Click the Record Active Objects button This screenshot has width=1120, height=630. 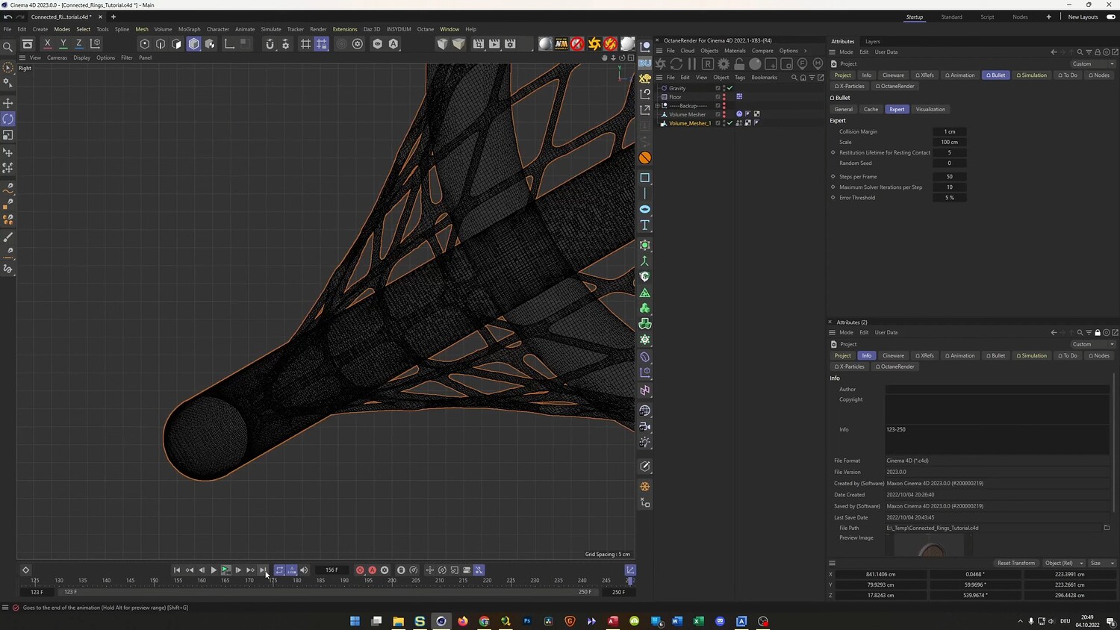pyautogui.click(x=360, y=570)
